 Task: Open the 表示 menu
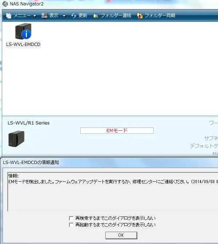tap(54, 15)
